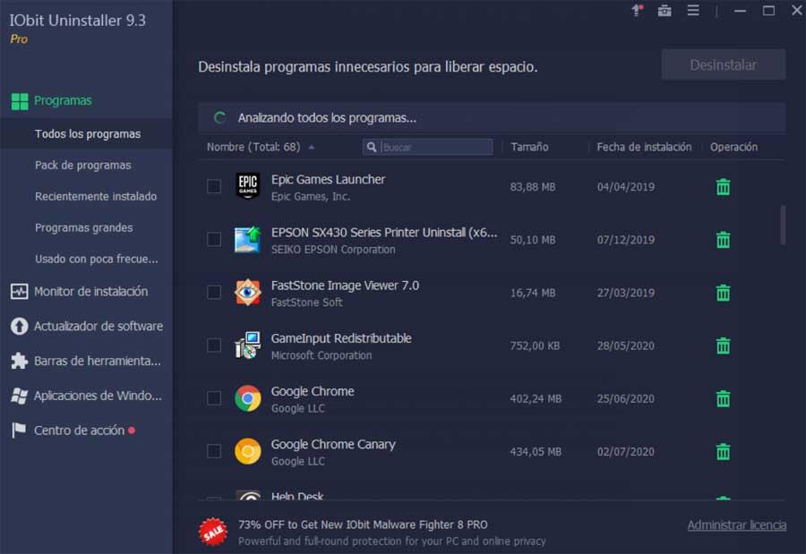This screenshot has height=554, width=806.
Task: Click the Analizando progress spinner
Action: 219,118
